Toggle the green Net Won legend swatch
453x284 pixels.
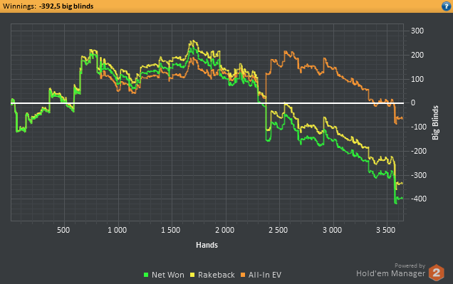coord(146,275)
